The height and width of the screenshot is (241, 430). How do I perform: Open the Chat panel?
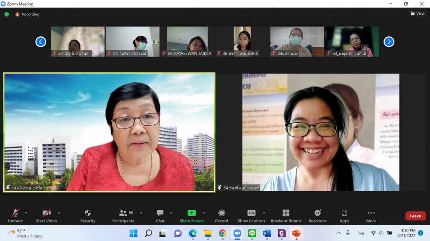pos(160,216)
